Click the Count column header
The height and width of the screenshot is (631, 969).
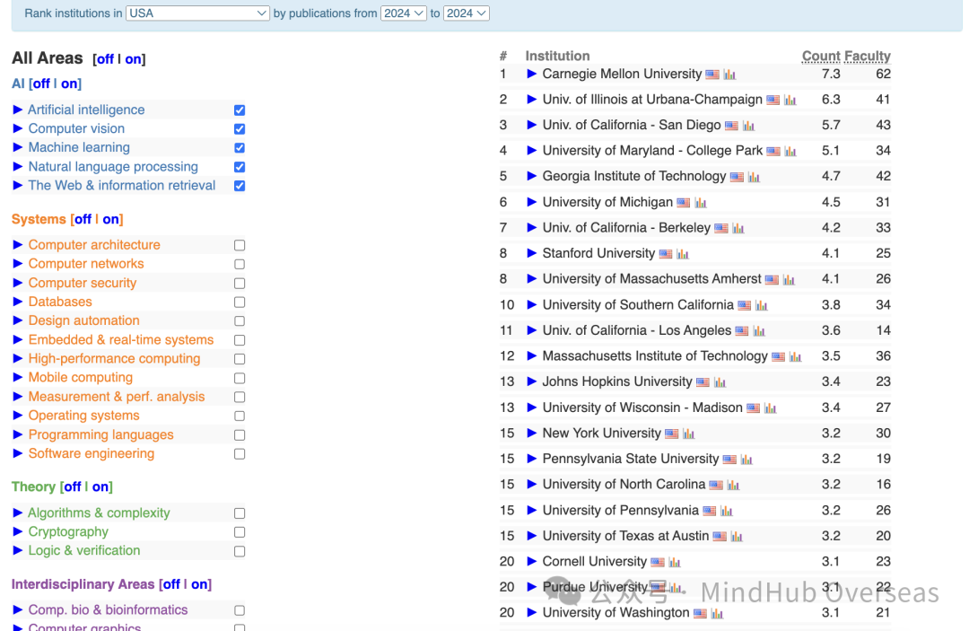coord(821,57)
